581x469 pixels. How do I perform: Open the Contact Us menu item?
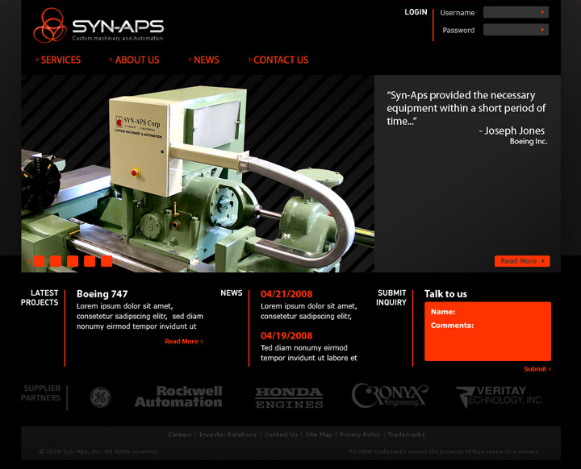(x=280, y=60)
